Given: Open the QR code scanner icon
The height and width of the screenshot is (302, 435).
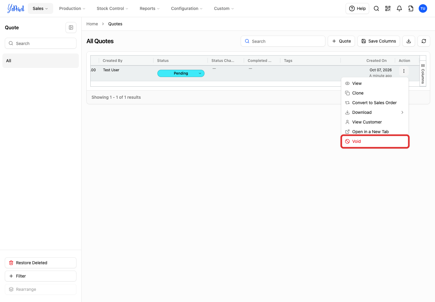Looking at the screenshot, I should (x=388, y=8).
